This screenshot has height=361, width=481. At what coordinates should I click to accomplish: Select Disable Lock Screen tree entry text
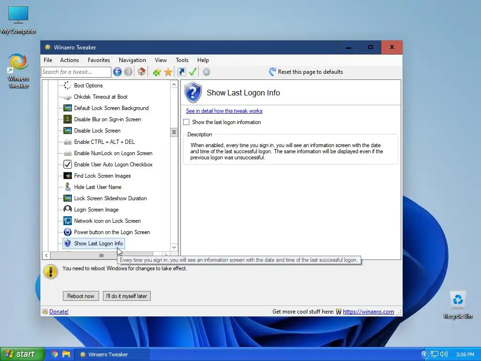[x=97, y=131]
